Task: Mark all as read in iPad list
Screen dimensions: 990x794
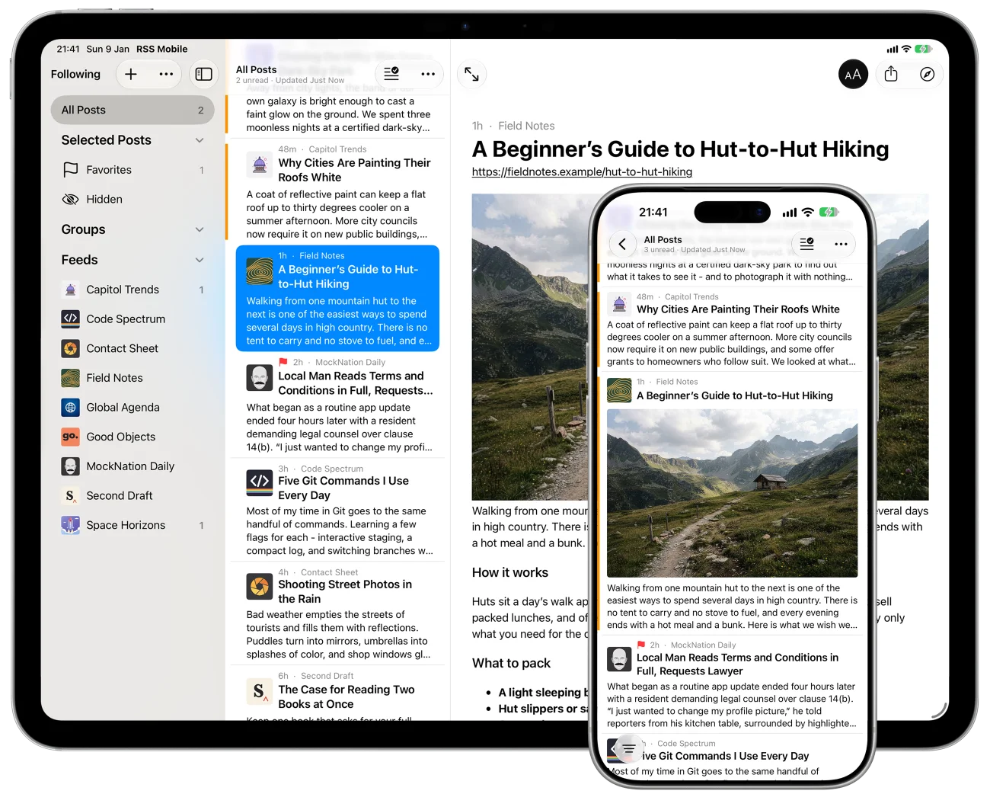Action: 391,74
